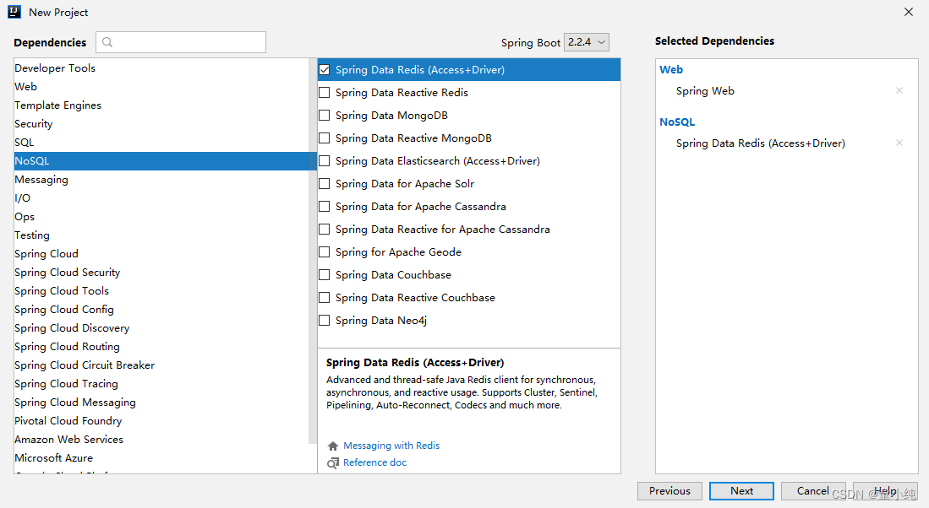929x508 pixels.
Task: Click the dependency category list scrollbar
Action: [313, 253]
